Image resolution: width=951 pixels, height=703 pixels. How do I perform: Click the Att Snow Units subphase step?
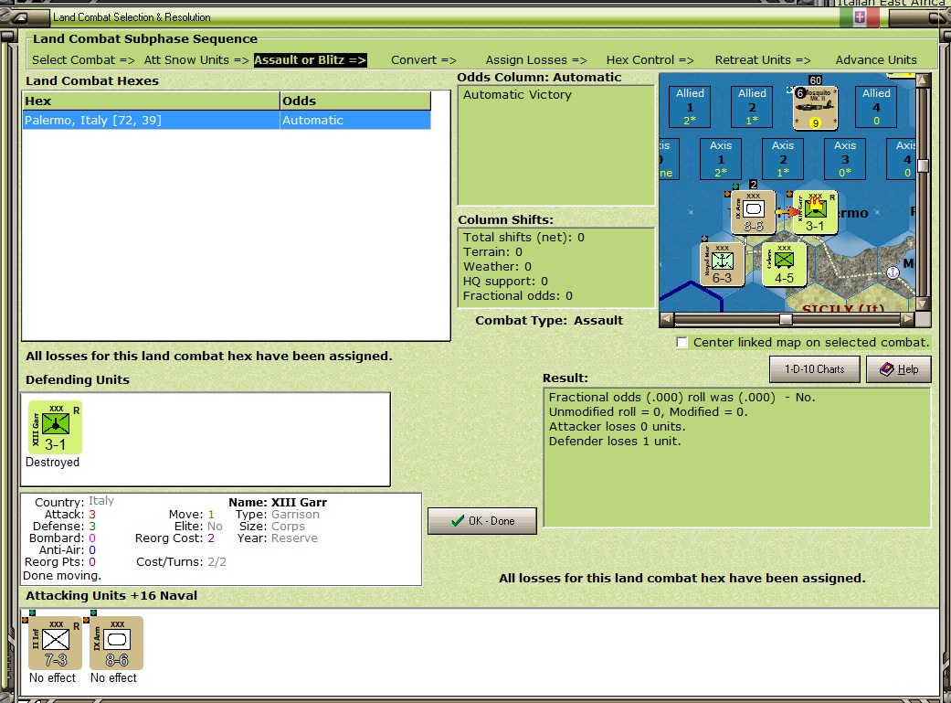[196, 60]
